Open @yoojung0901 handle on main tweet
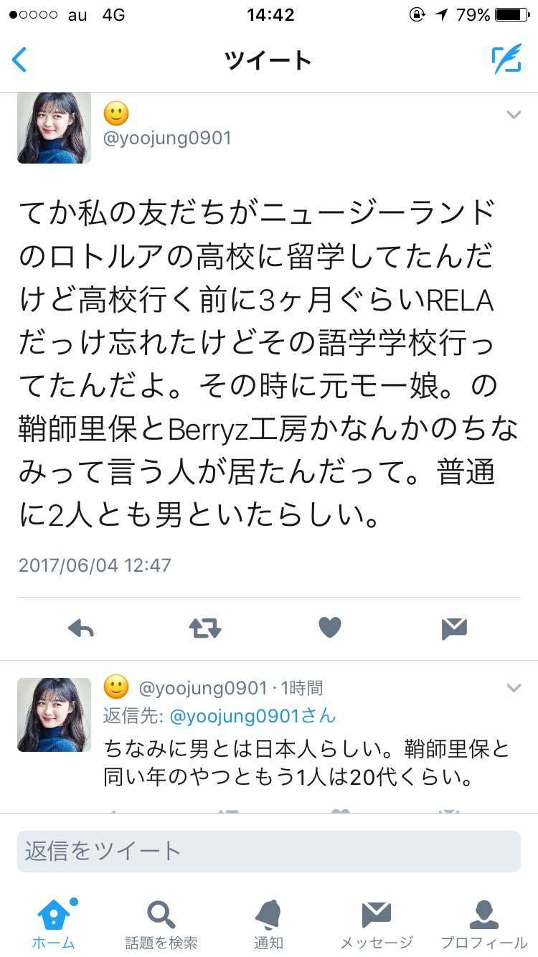Image resolution: width=538 pixels, height=957 pixels. 168,138
